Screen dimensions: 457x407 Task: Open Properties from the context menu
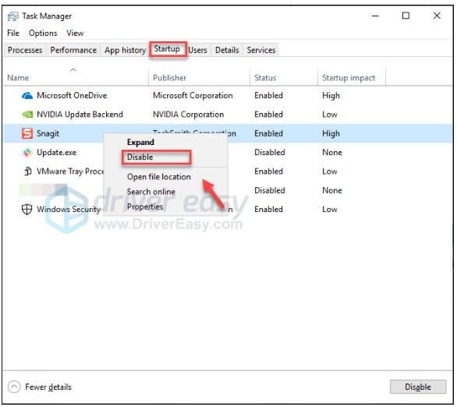coord(145,207)
